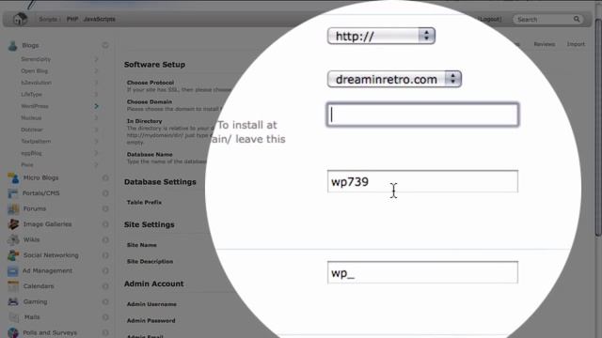Click the magnifier icon in the Search box
Image resolution: width=602 pixels, height=338 pixels.
click(577, 19)
